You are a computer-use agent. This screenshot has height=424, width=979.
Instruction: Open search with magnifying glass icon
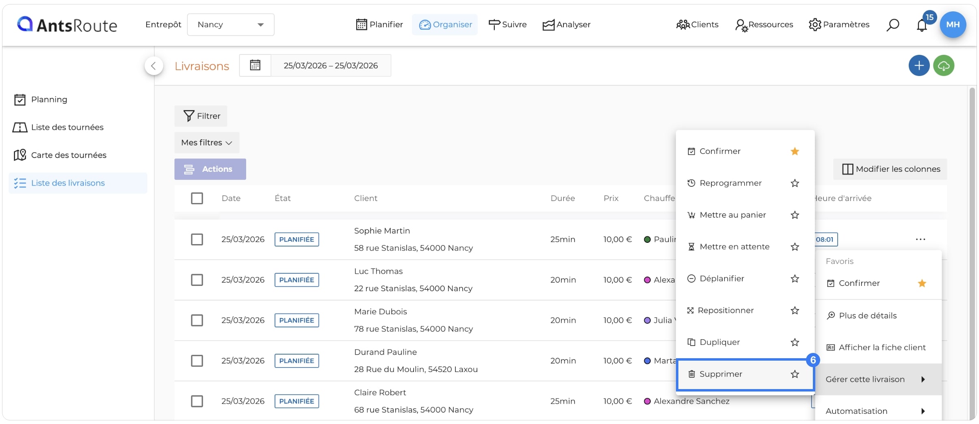(x=892, y=25)
